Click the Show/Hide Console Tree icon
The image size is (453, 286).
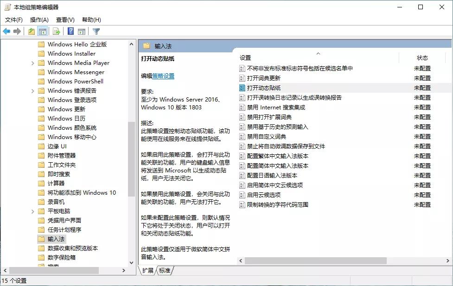click(43, 31)
